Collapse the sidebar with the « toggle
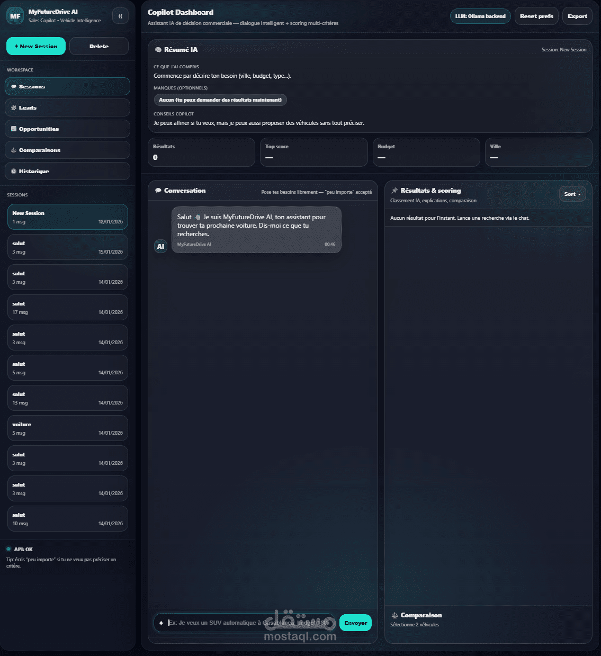Image resolution: width=601 pixels, height=656 pixels. click(120, 16)
